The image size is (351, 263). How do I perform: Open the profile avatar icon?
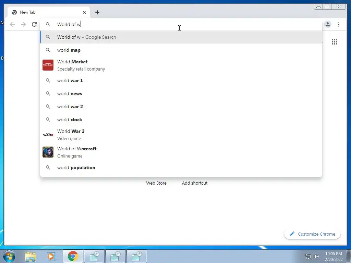[328, 24]
